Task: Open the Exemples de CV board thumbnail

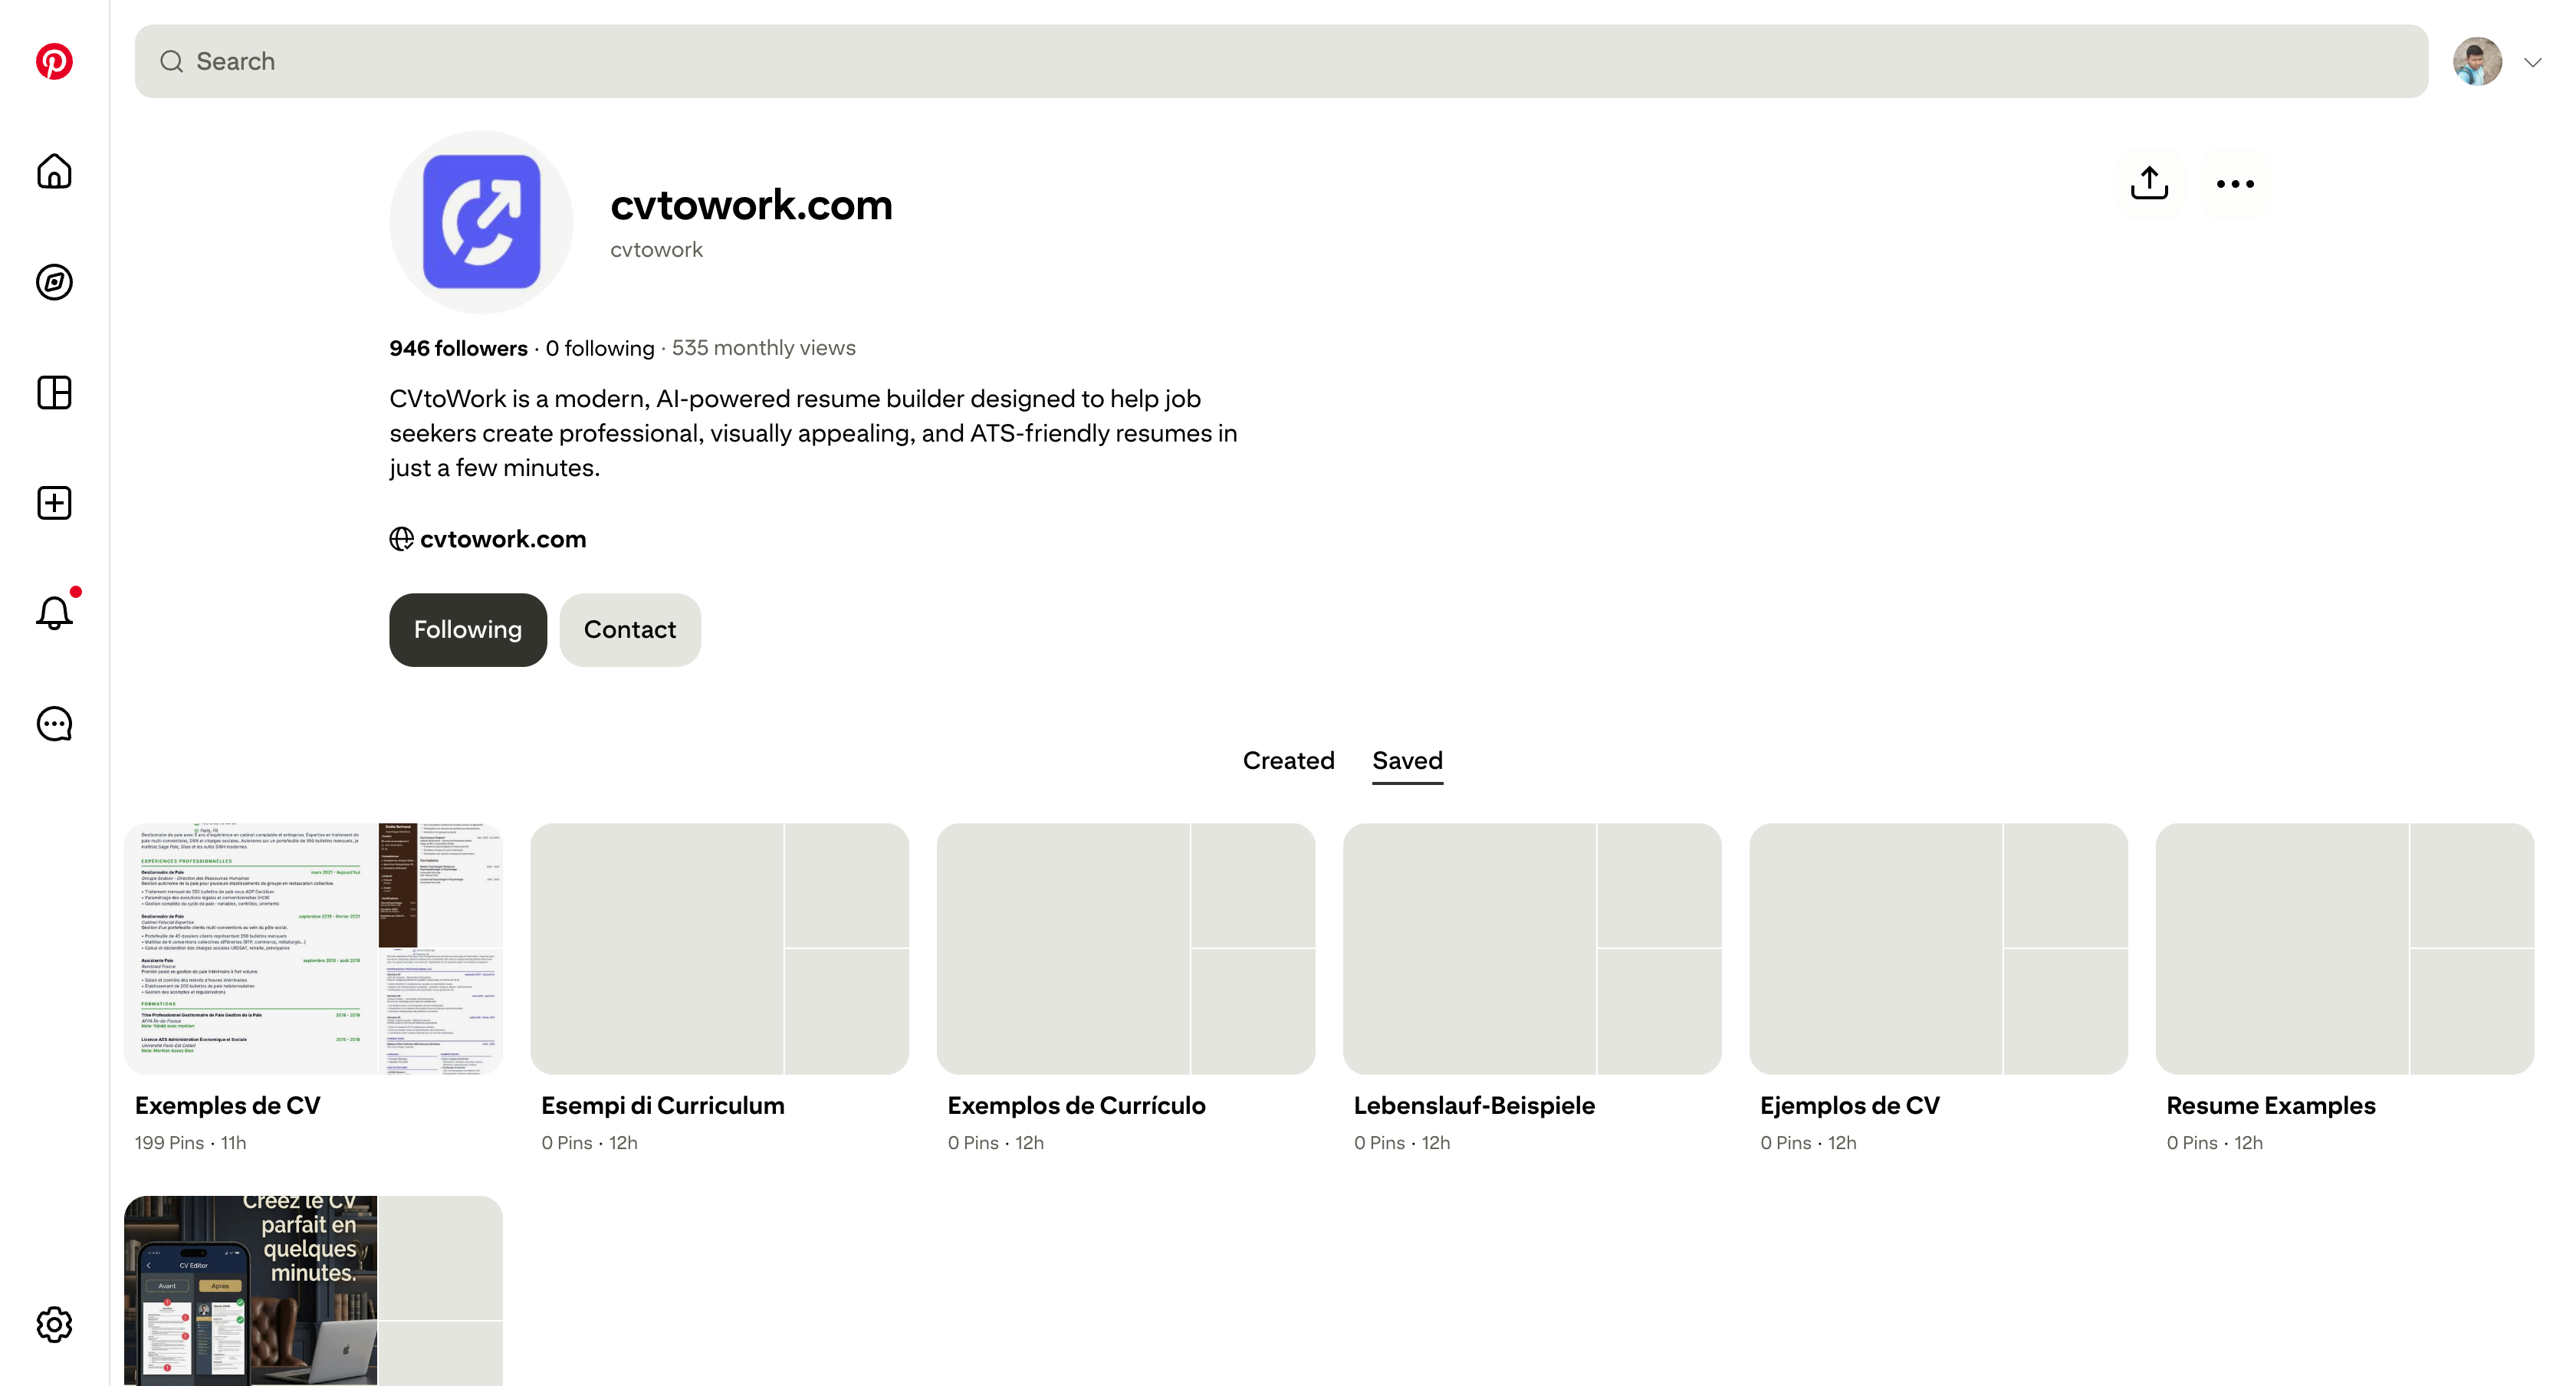Action: click(313, 949)
